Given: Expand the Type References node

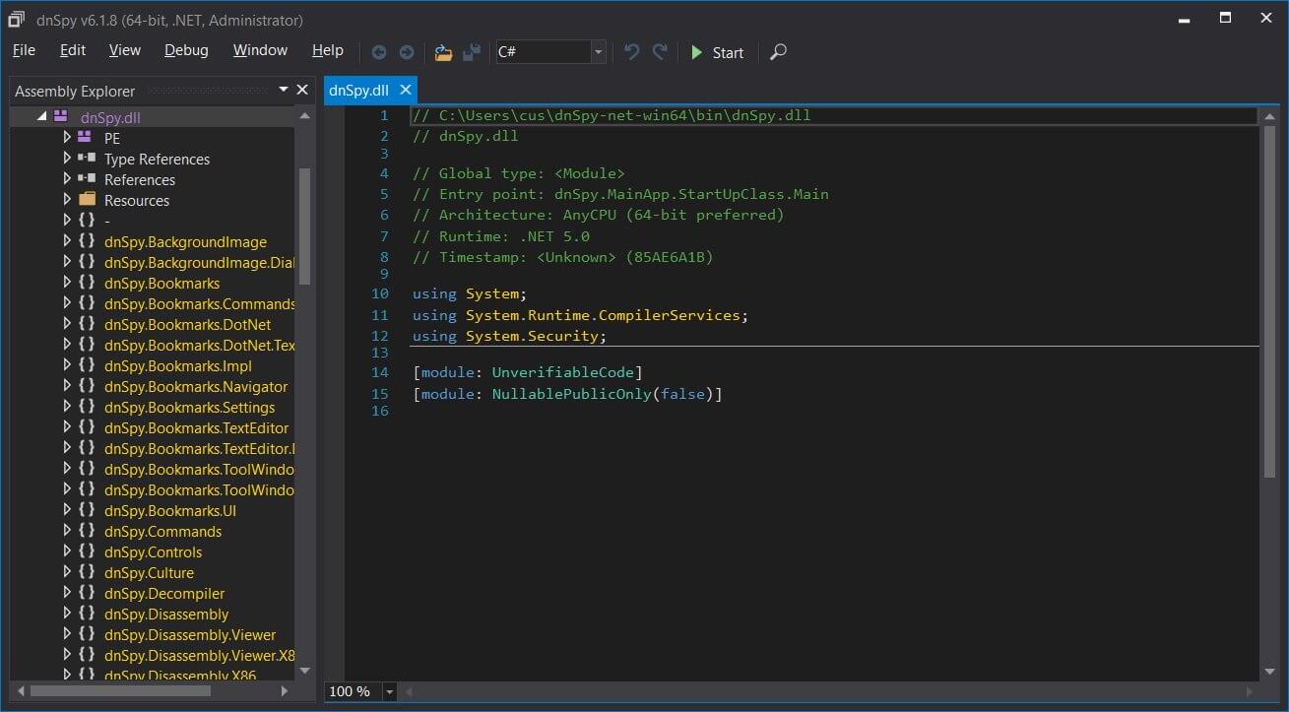Looking at the screenshot, I should click(x=67, y=158).
